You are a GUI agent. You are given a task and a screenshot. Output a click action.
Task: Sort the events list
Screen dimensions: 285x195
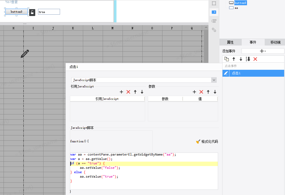tap(248, 59)
